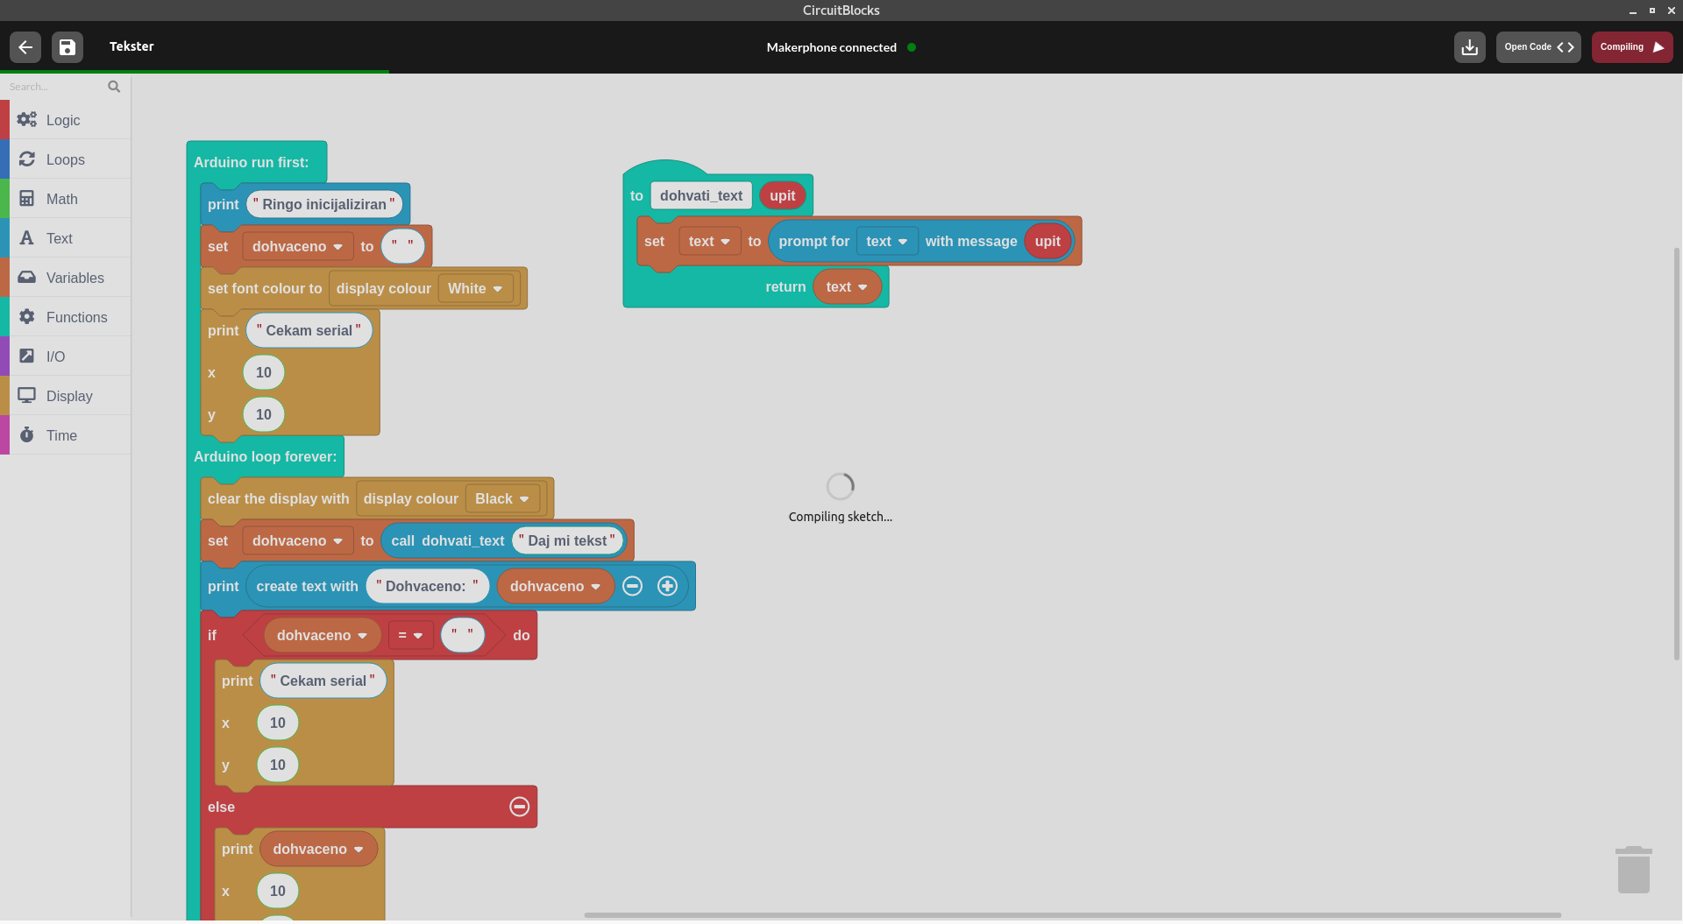Open the return text variable dropdown
1683x924 pixels.
847,287
